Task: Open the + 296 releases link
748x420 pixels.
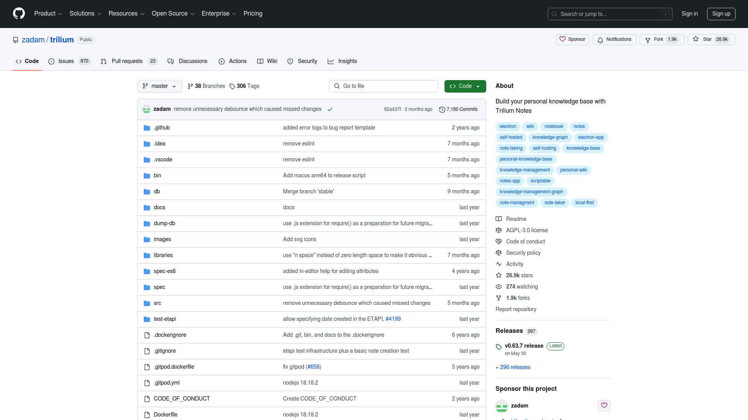Action: point(513,367)
